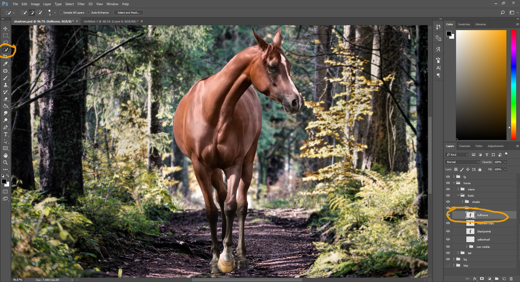Create a new layer icon
520x282 pixels.
click(504, 279)
